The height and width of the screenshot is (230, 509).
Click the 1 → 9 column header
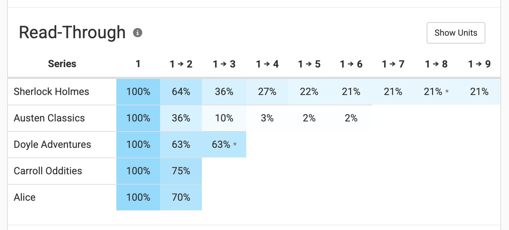(479, 64)
